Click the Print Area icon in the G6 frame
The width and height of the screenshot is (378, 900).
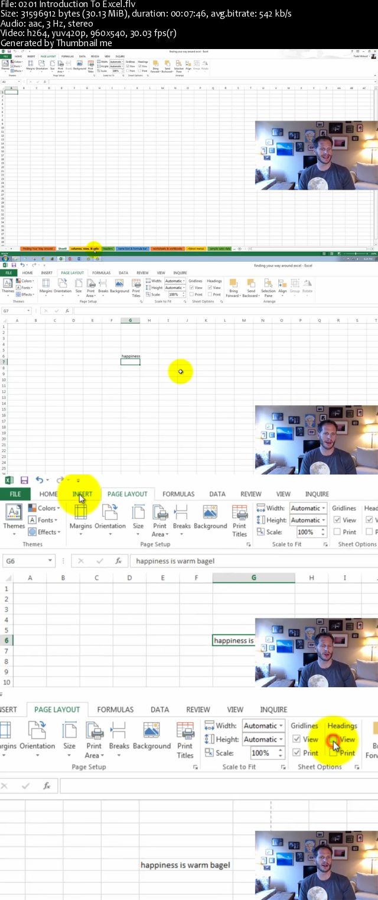pos(160,512)
